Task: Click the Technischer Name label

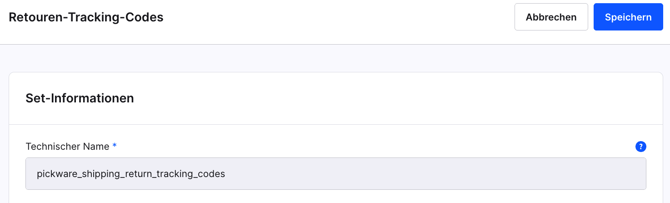Action: click(x=67, y=147)
